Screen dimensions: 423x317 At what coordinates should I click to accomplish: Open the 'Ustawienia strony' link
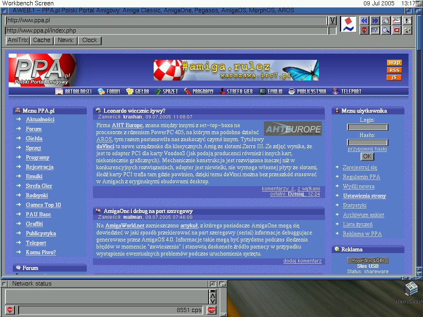(x=364, y=196)
